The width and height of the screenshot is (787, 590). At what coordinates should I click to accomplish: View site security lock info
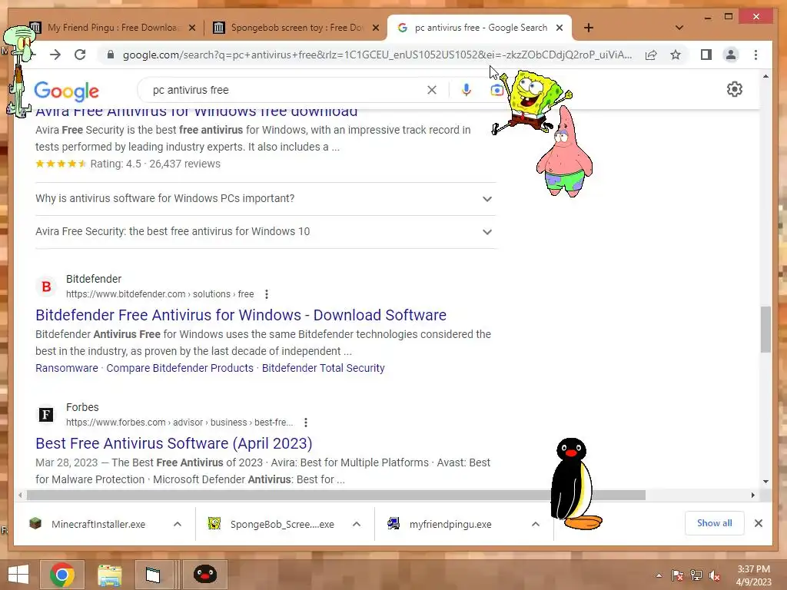pos(111,55)
